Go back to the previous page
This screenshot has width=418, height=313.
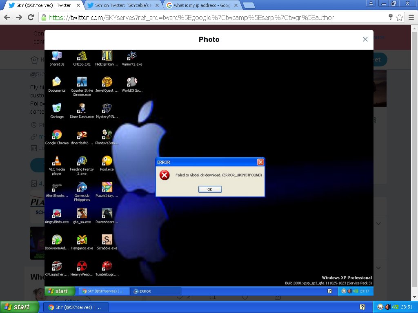[x=7, y=18]
